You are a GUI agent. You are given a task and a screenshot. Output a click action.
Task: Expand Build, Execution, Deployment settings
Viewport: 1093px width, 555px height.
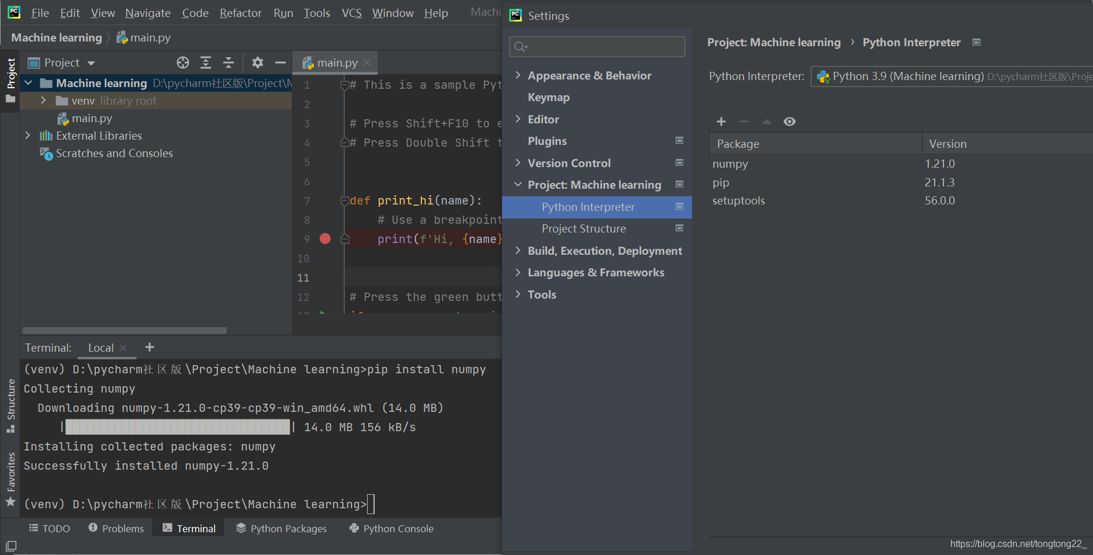[x=518, y=250]
